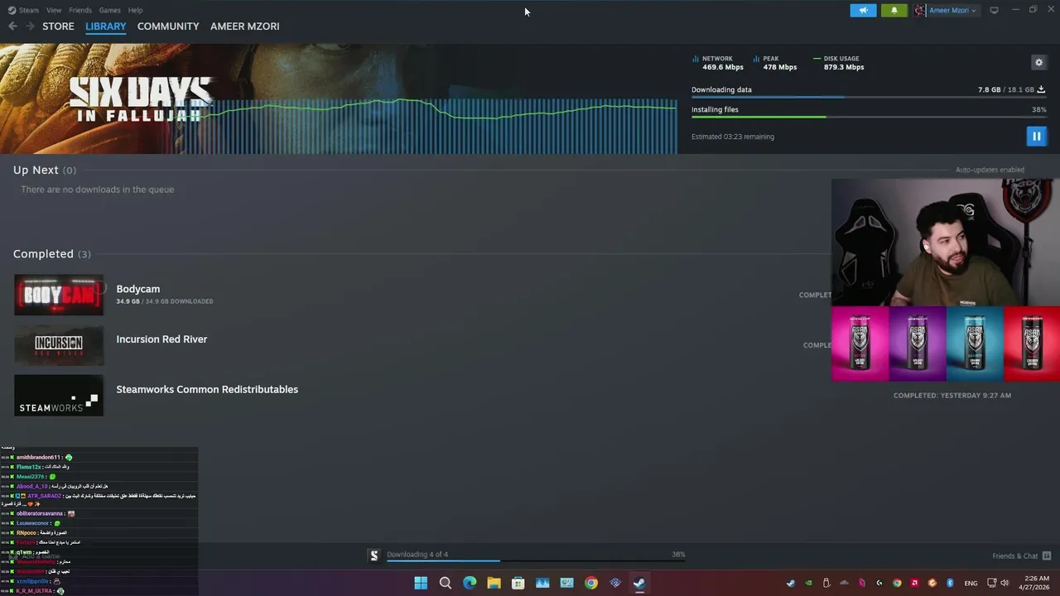Click the Estimated 03:23 remaining text
This screenshot has height=596, width=1060.
(x=733, y=137)
